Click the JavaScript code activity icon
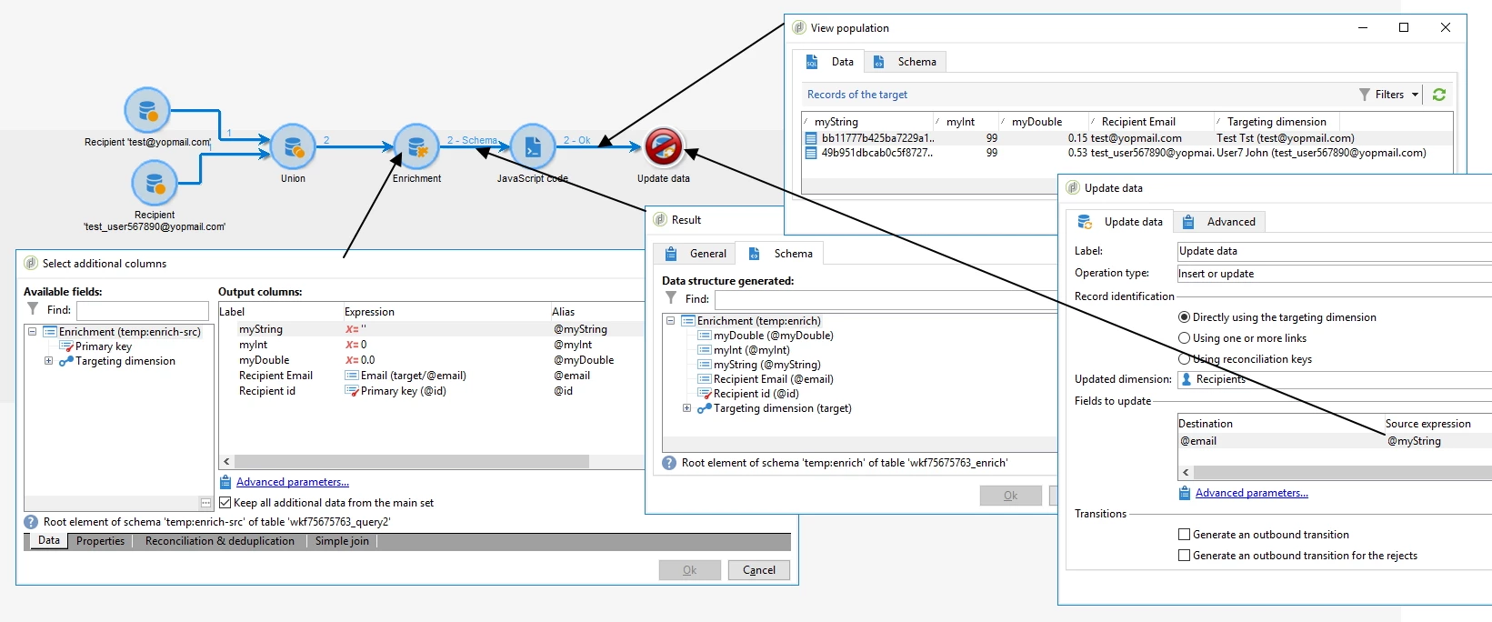The width and height of the screenshot is (1492, 622). pyautogui.click(x=533, y=146)
